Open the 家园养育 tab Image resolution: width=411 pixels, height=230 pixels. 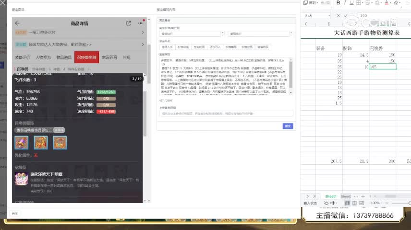click(109, 57)
